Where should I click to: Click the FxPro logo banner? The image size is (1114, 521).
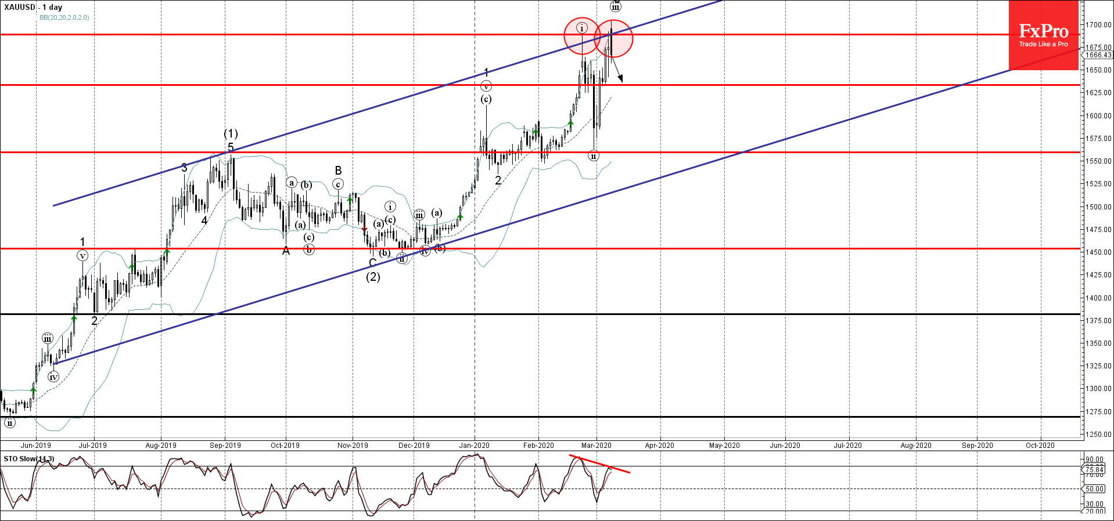1043,35
